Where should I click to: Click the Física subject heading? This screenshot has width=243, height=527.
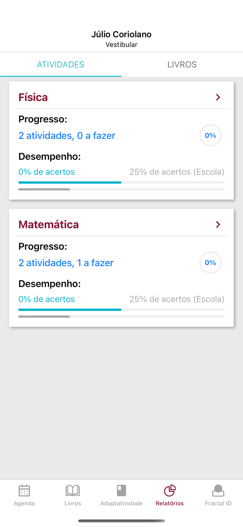(x=33, y=97)
